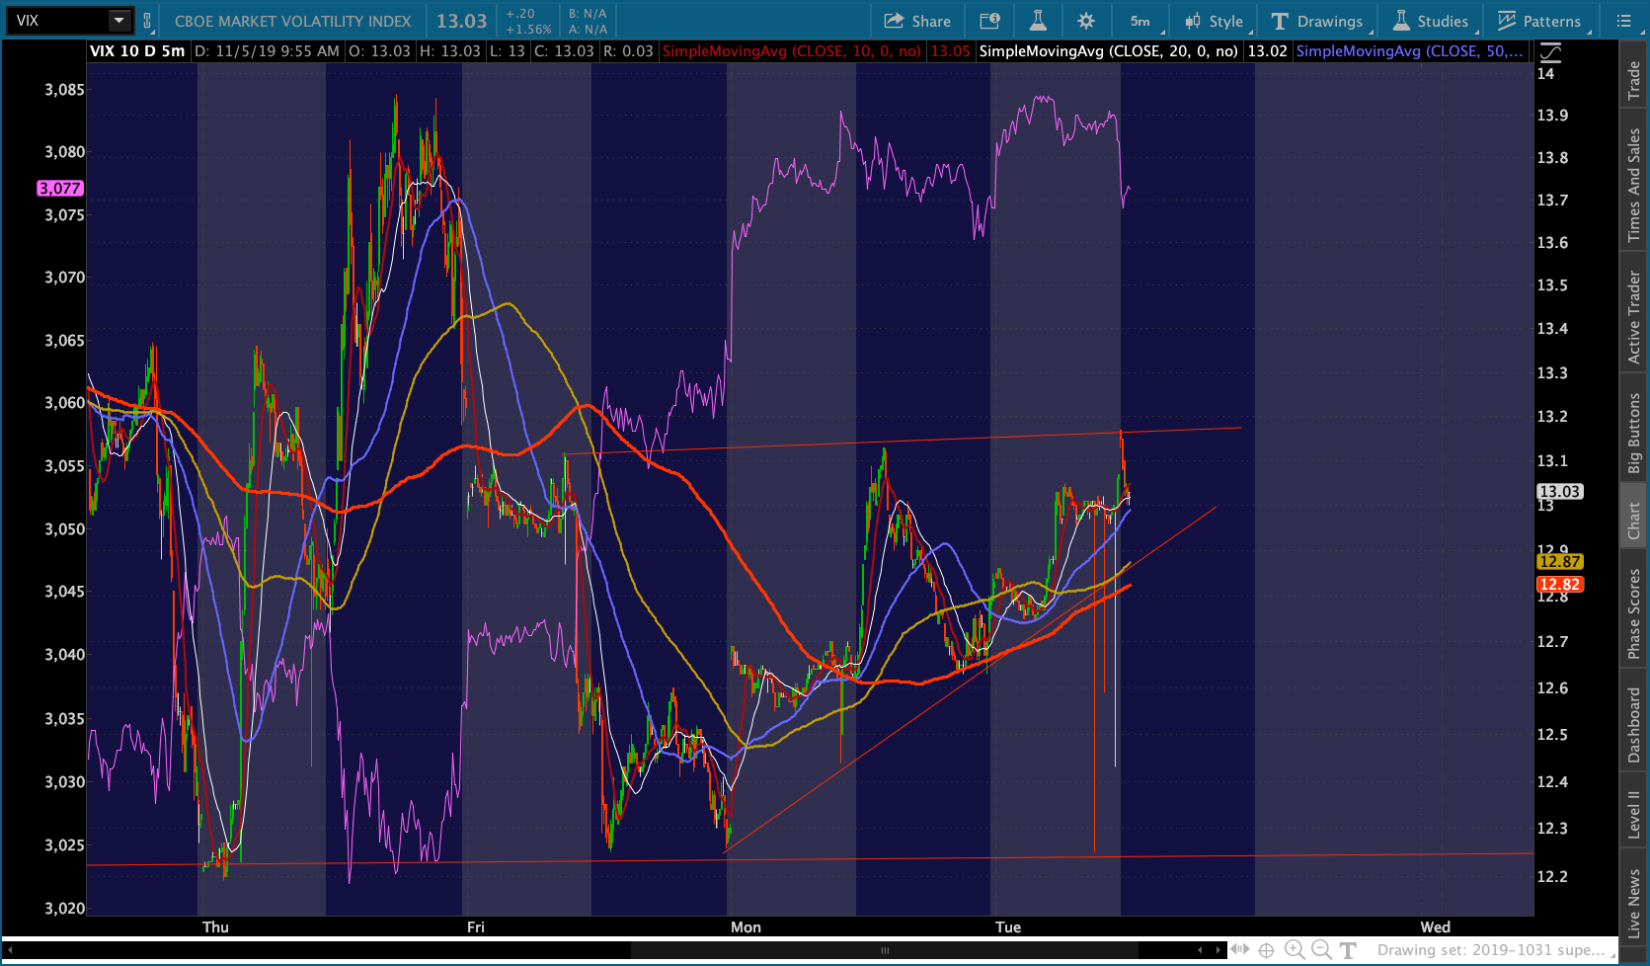The height and width of the screenshot is (966, 1650).
Task: Switch to the Level II side tab
Action: coord(1634,815)
